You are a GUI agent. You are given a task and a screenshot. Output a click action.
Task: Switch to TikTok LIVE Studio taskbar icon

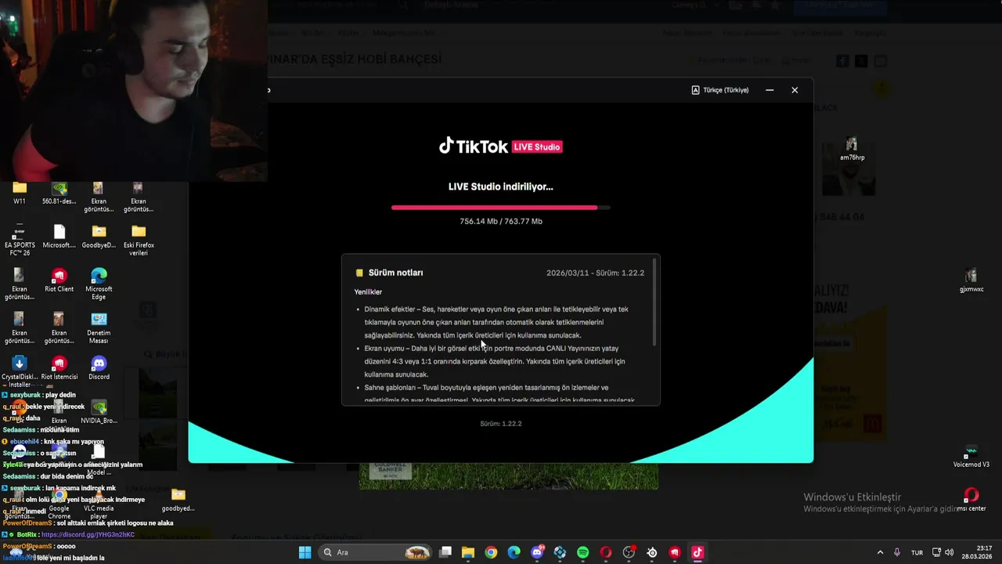[x=697, y=552]
